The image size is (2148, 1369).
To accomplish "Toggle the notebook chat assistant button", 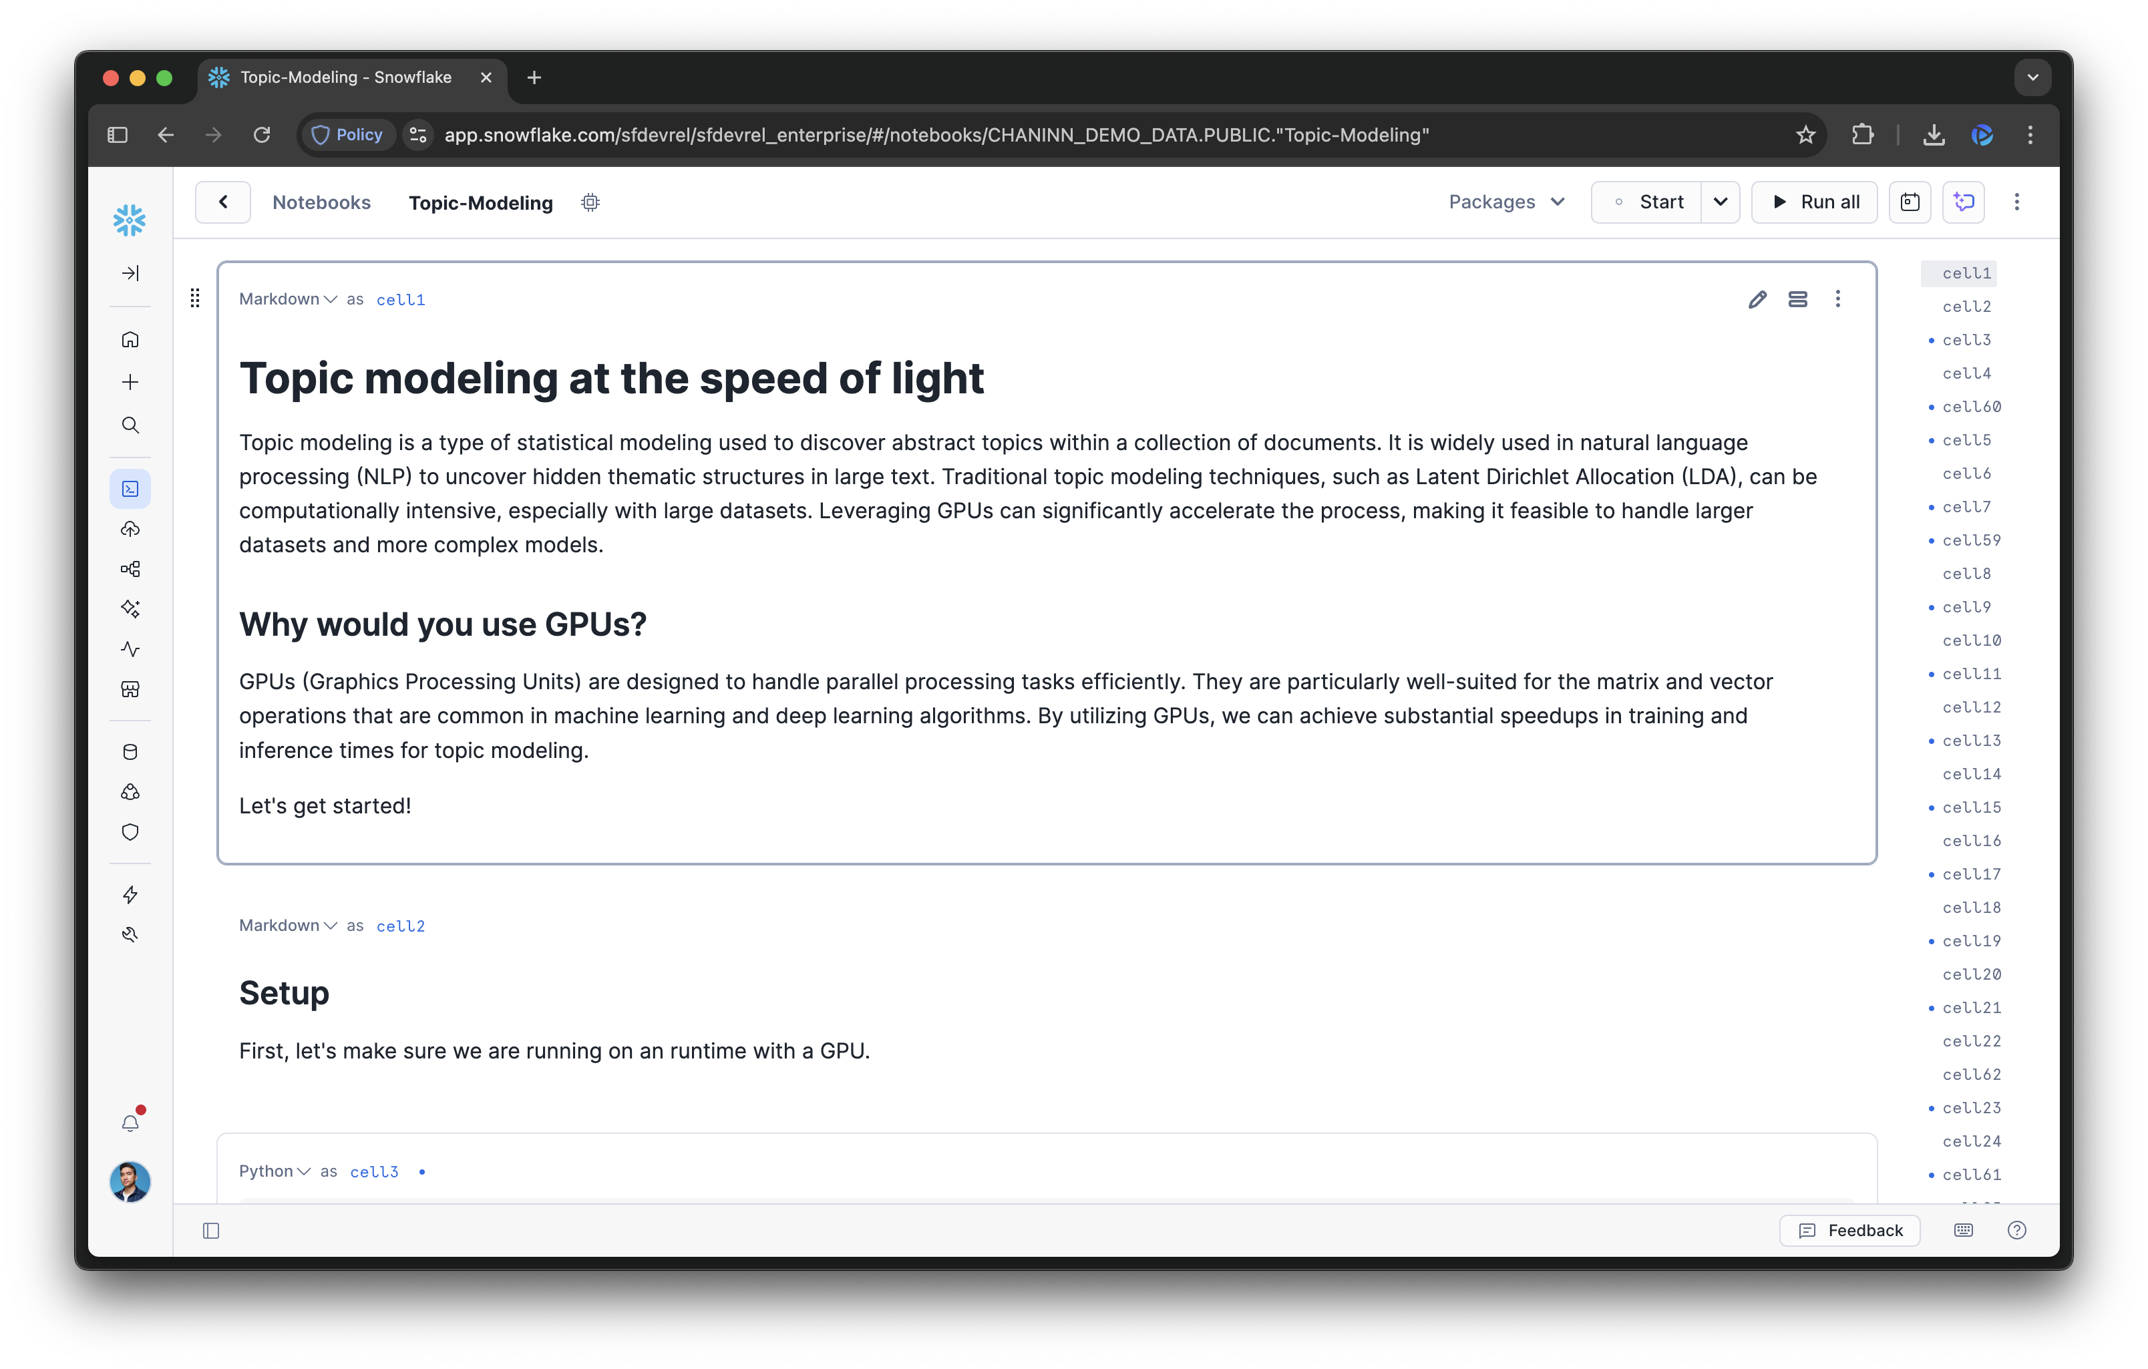I will 1964,202.
